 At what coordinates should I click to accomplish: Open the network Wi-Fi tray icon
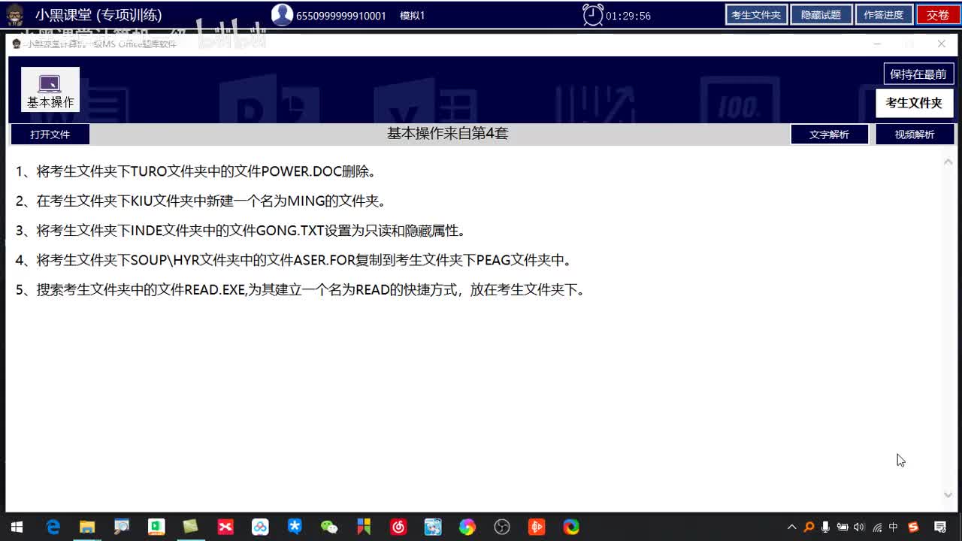click(877, 527)
